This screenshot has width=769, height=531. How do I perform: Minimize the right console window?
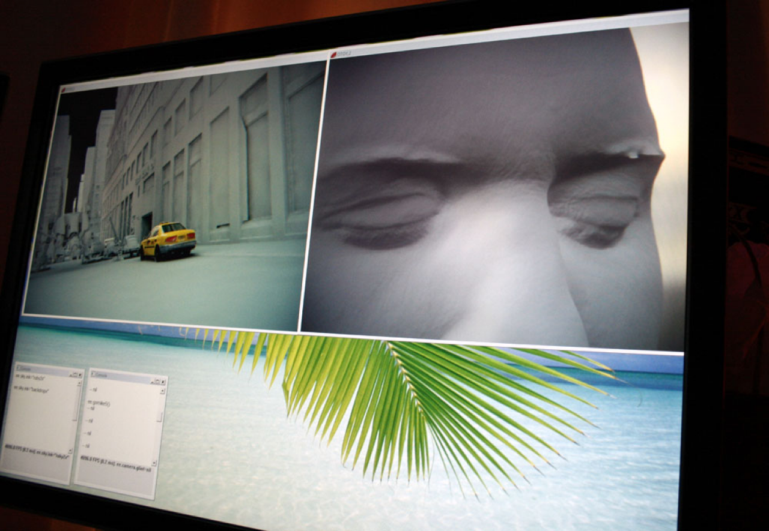tap(153, 382)
